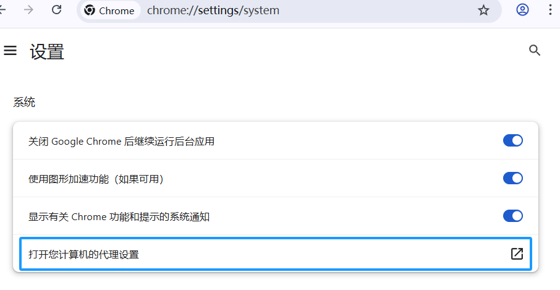Image resolution: width=560 pixels, height=290 pixels.
Task: Click the 设置 page title
Action: point(47,51)
